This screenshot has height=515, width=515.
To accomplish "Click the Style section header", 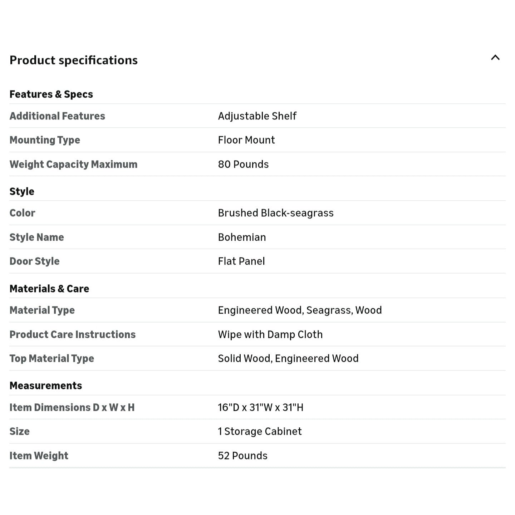I will tap(22, 191).
